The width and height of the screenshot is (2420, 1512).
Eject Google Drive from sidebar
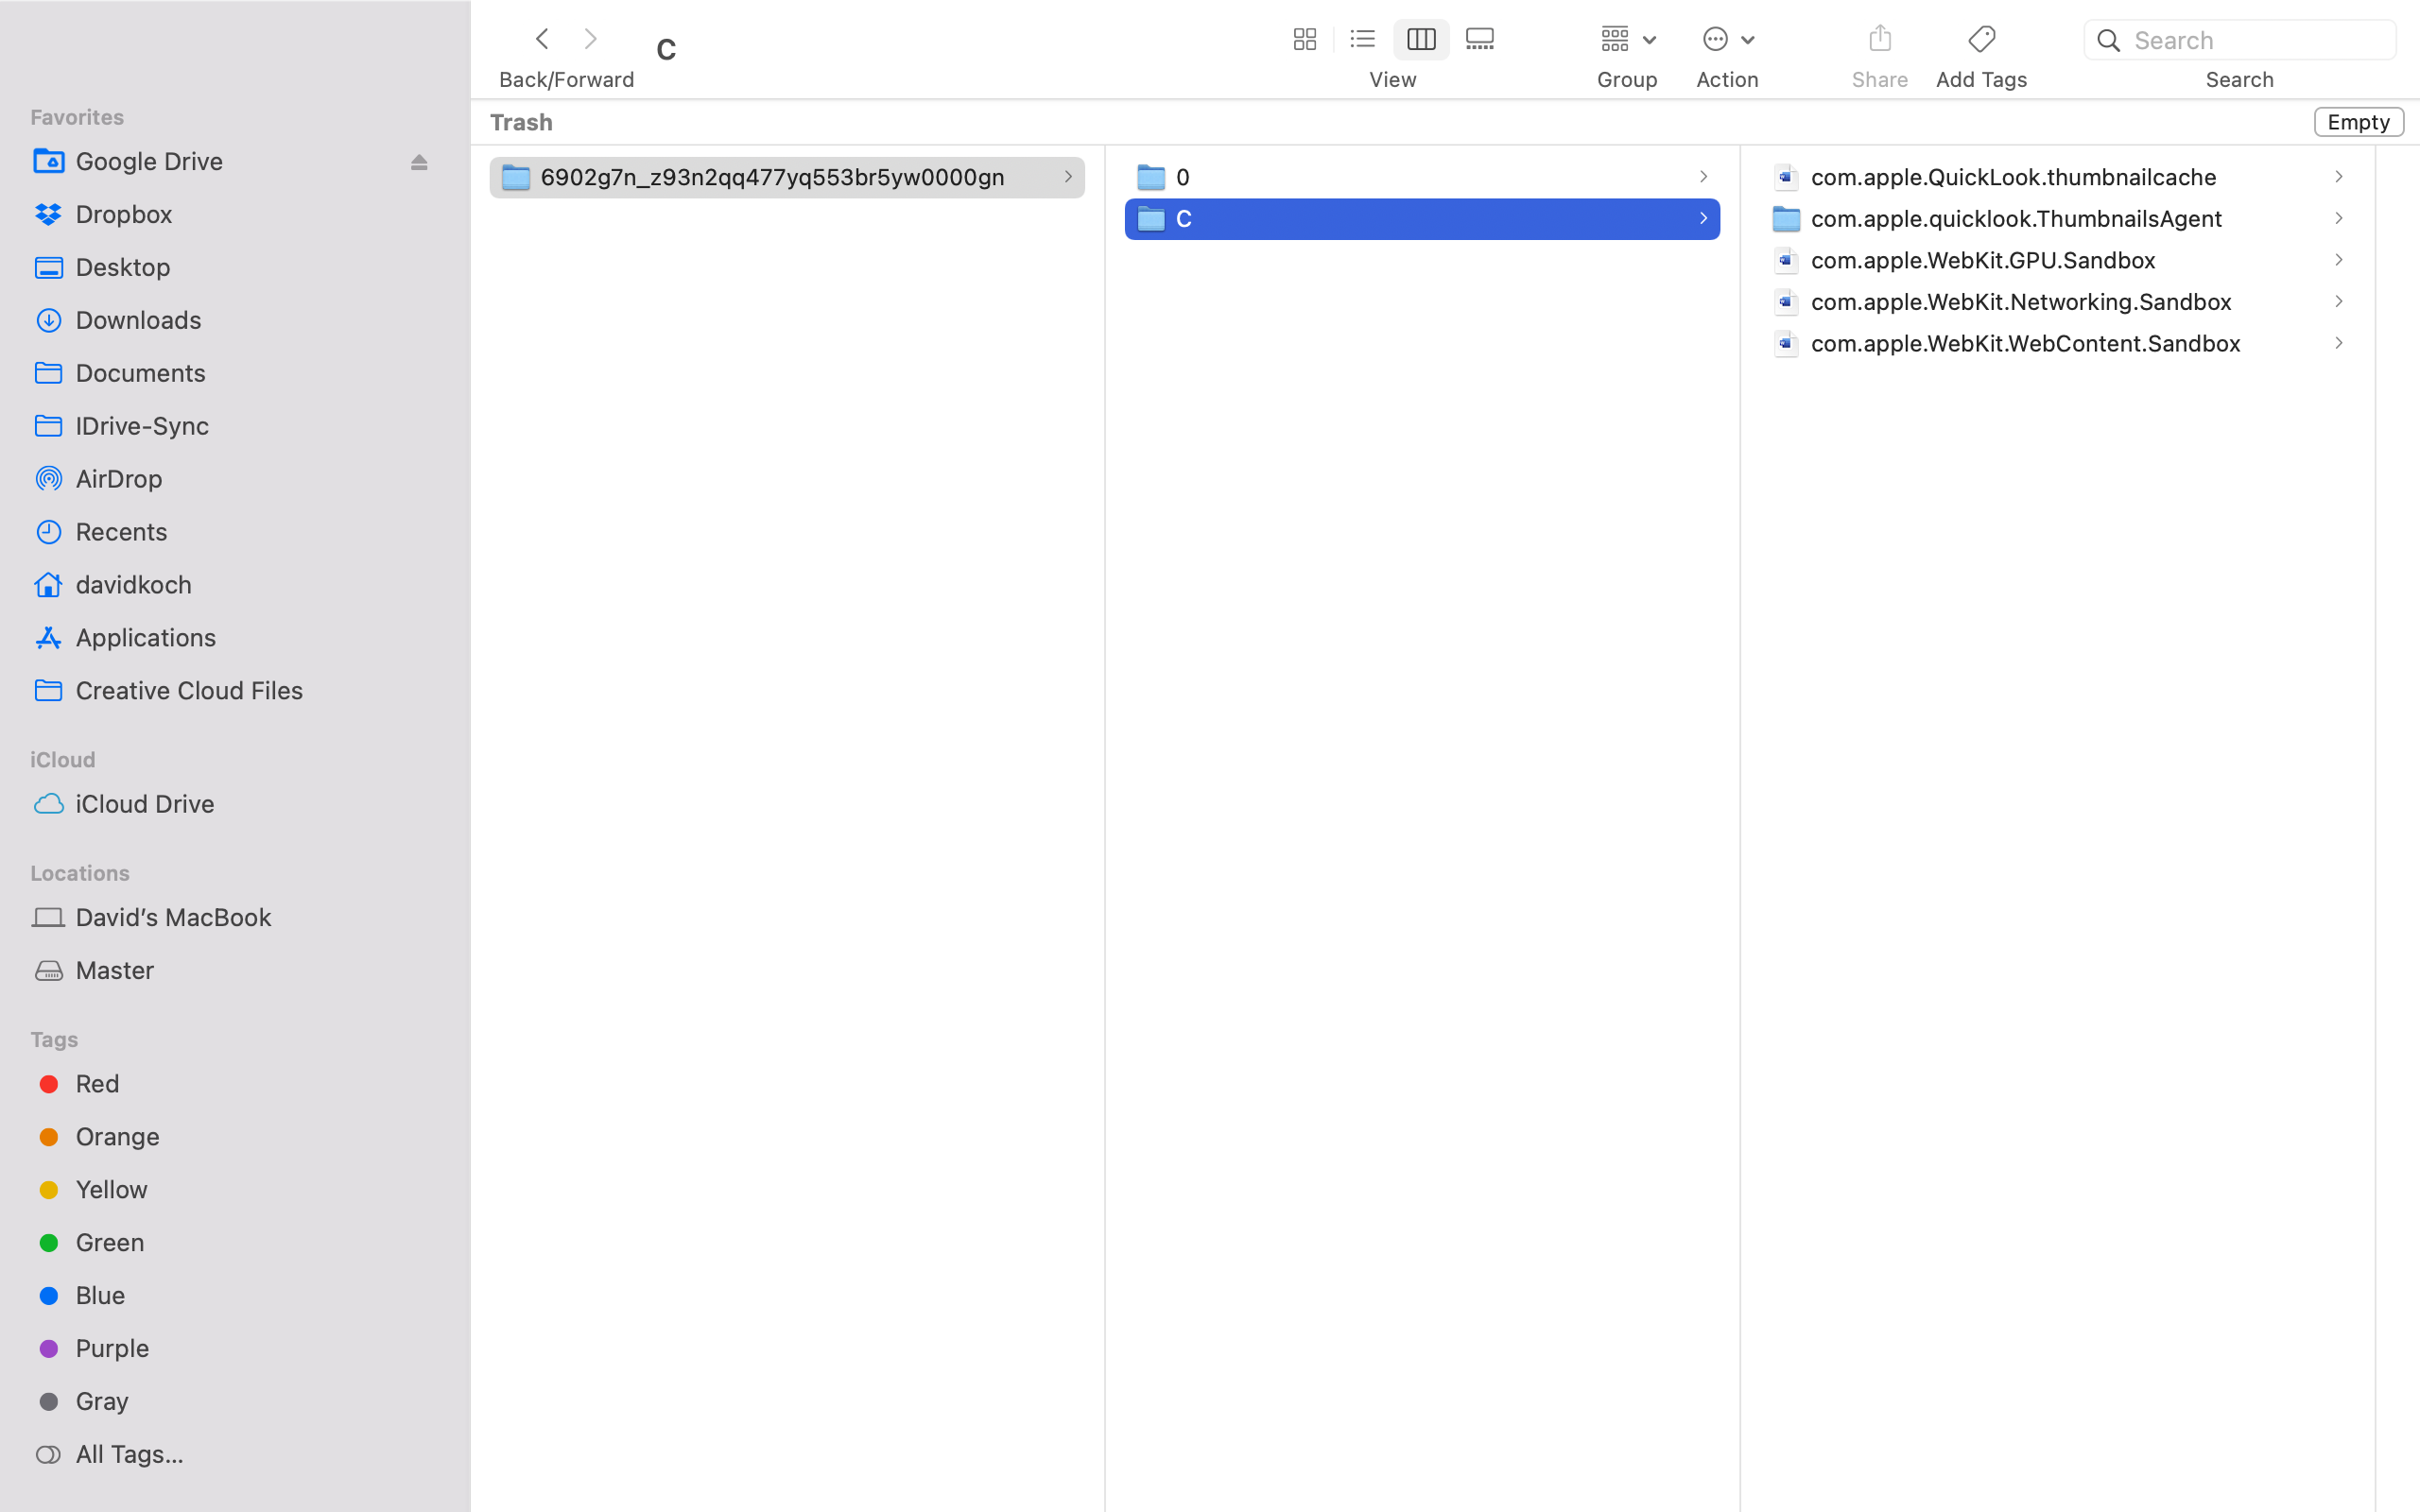[x=419, y=162]
